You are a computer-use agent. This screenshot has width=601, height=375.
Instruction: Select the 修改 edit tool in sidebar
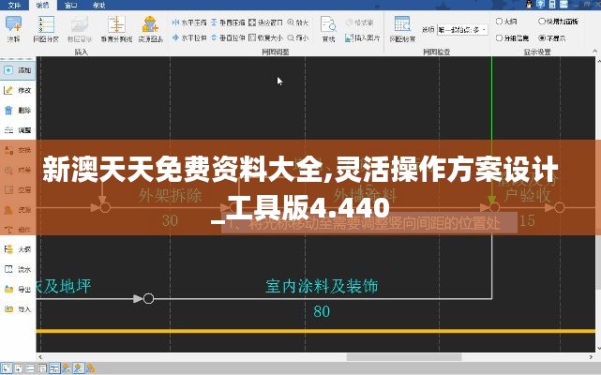click(x=18, y=90)
